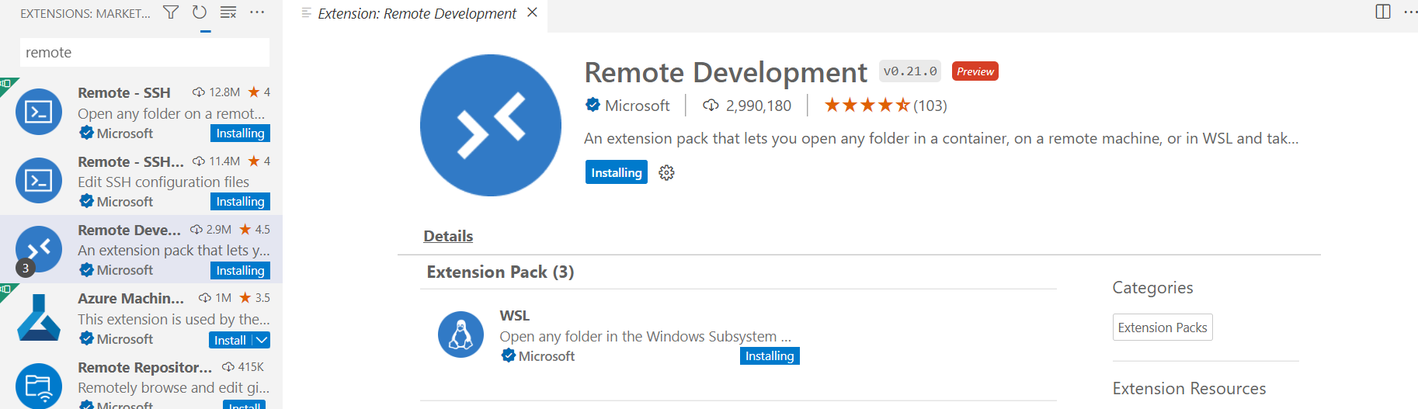Viewport: 1418px width, 409px height.
Task: Click the 'Edit SSH configuration files' description
Action: tap(163, 182)
